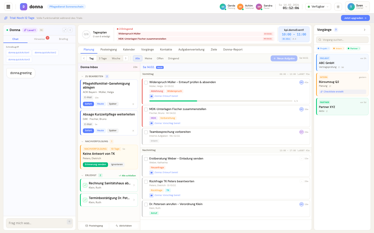Click the 'Frag mich was...' input field

tap(36, 223)
